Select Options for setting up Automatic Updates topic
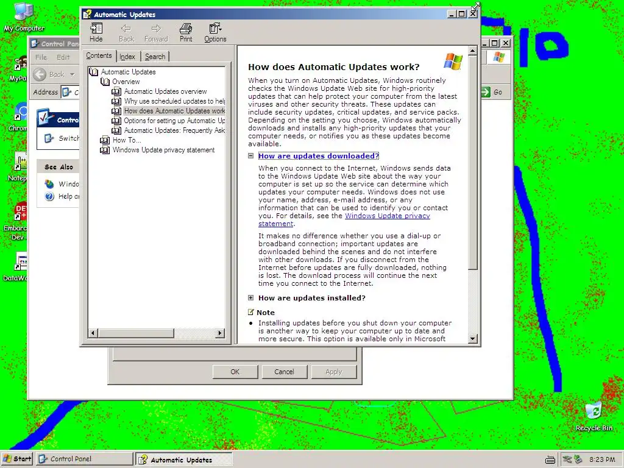 click(x=174, y=121)
